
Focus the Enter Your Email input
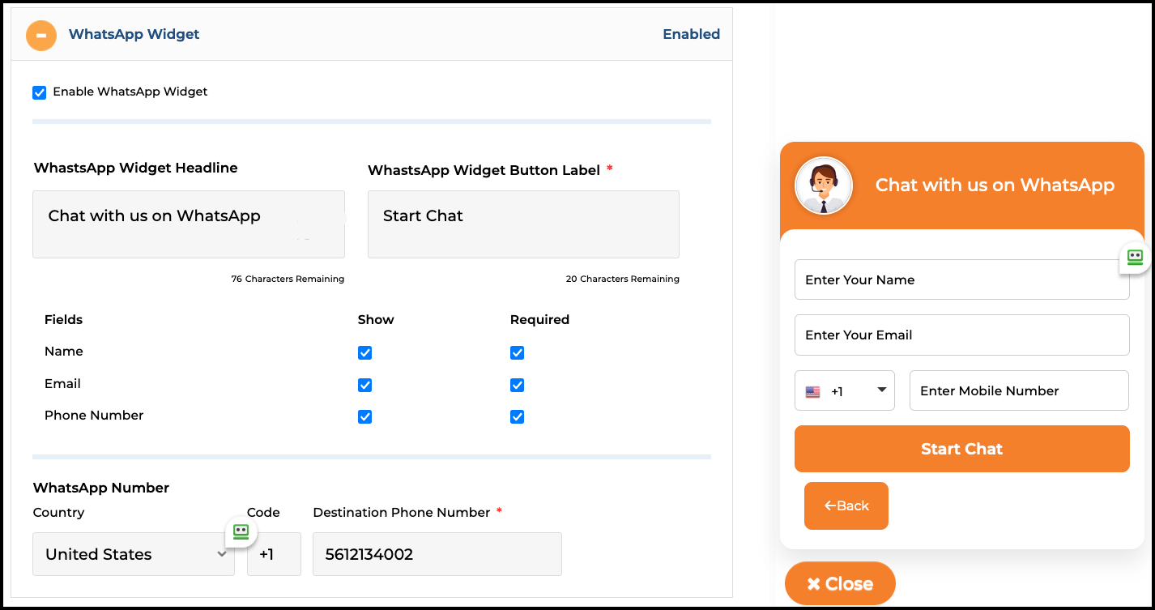pyautogui.click(x=961, y=335)
